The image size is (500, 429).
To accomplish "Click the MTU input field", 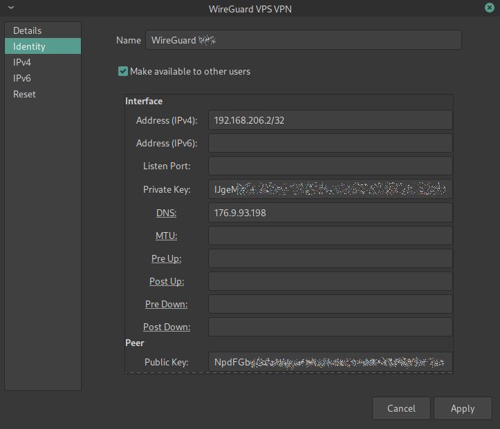I will click(x=331, y=236).
